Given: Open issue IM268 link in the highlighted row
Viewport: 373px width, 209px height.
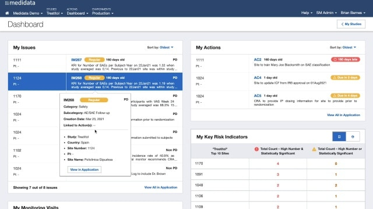Looking at the screenshot, I should click(x=76, y=78).
